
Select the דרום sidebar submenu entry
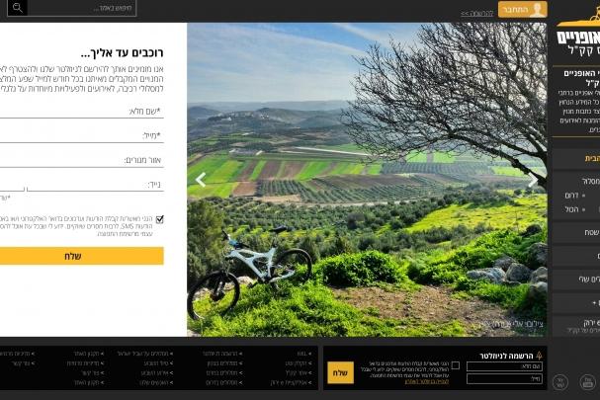[571, 196]
